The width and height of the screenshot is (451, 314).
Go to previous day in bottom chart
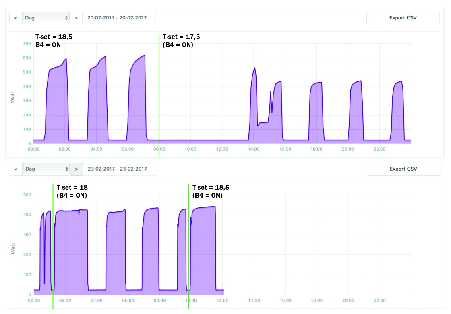tap(16, 169)
